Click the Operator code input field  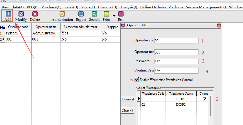point(176,41)
